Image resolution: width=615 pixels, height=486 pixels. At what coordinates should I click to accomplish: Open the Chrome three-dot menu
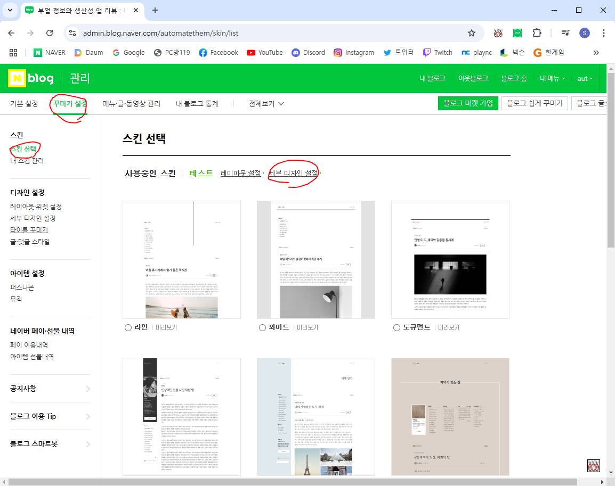[x=603, y=33]
